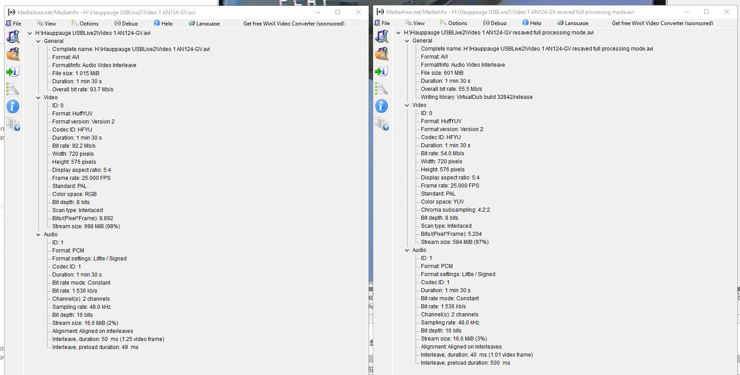Open the Language menu in right window
The width and height of the screenshot is (740, 375).
pyautogui.click(x=573, y=23)
